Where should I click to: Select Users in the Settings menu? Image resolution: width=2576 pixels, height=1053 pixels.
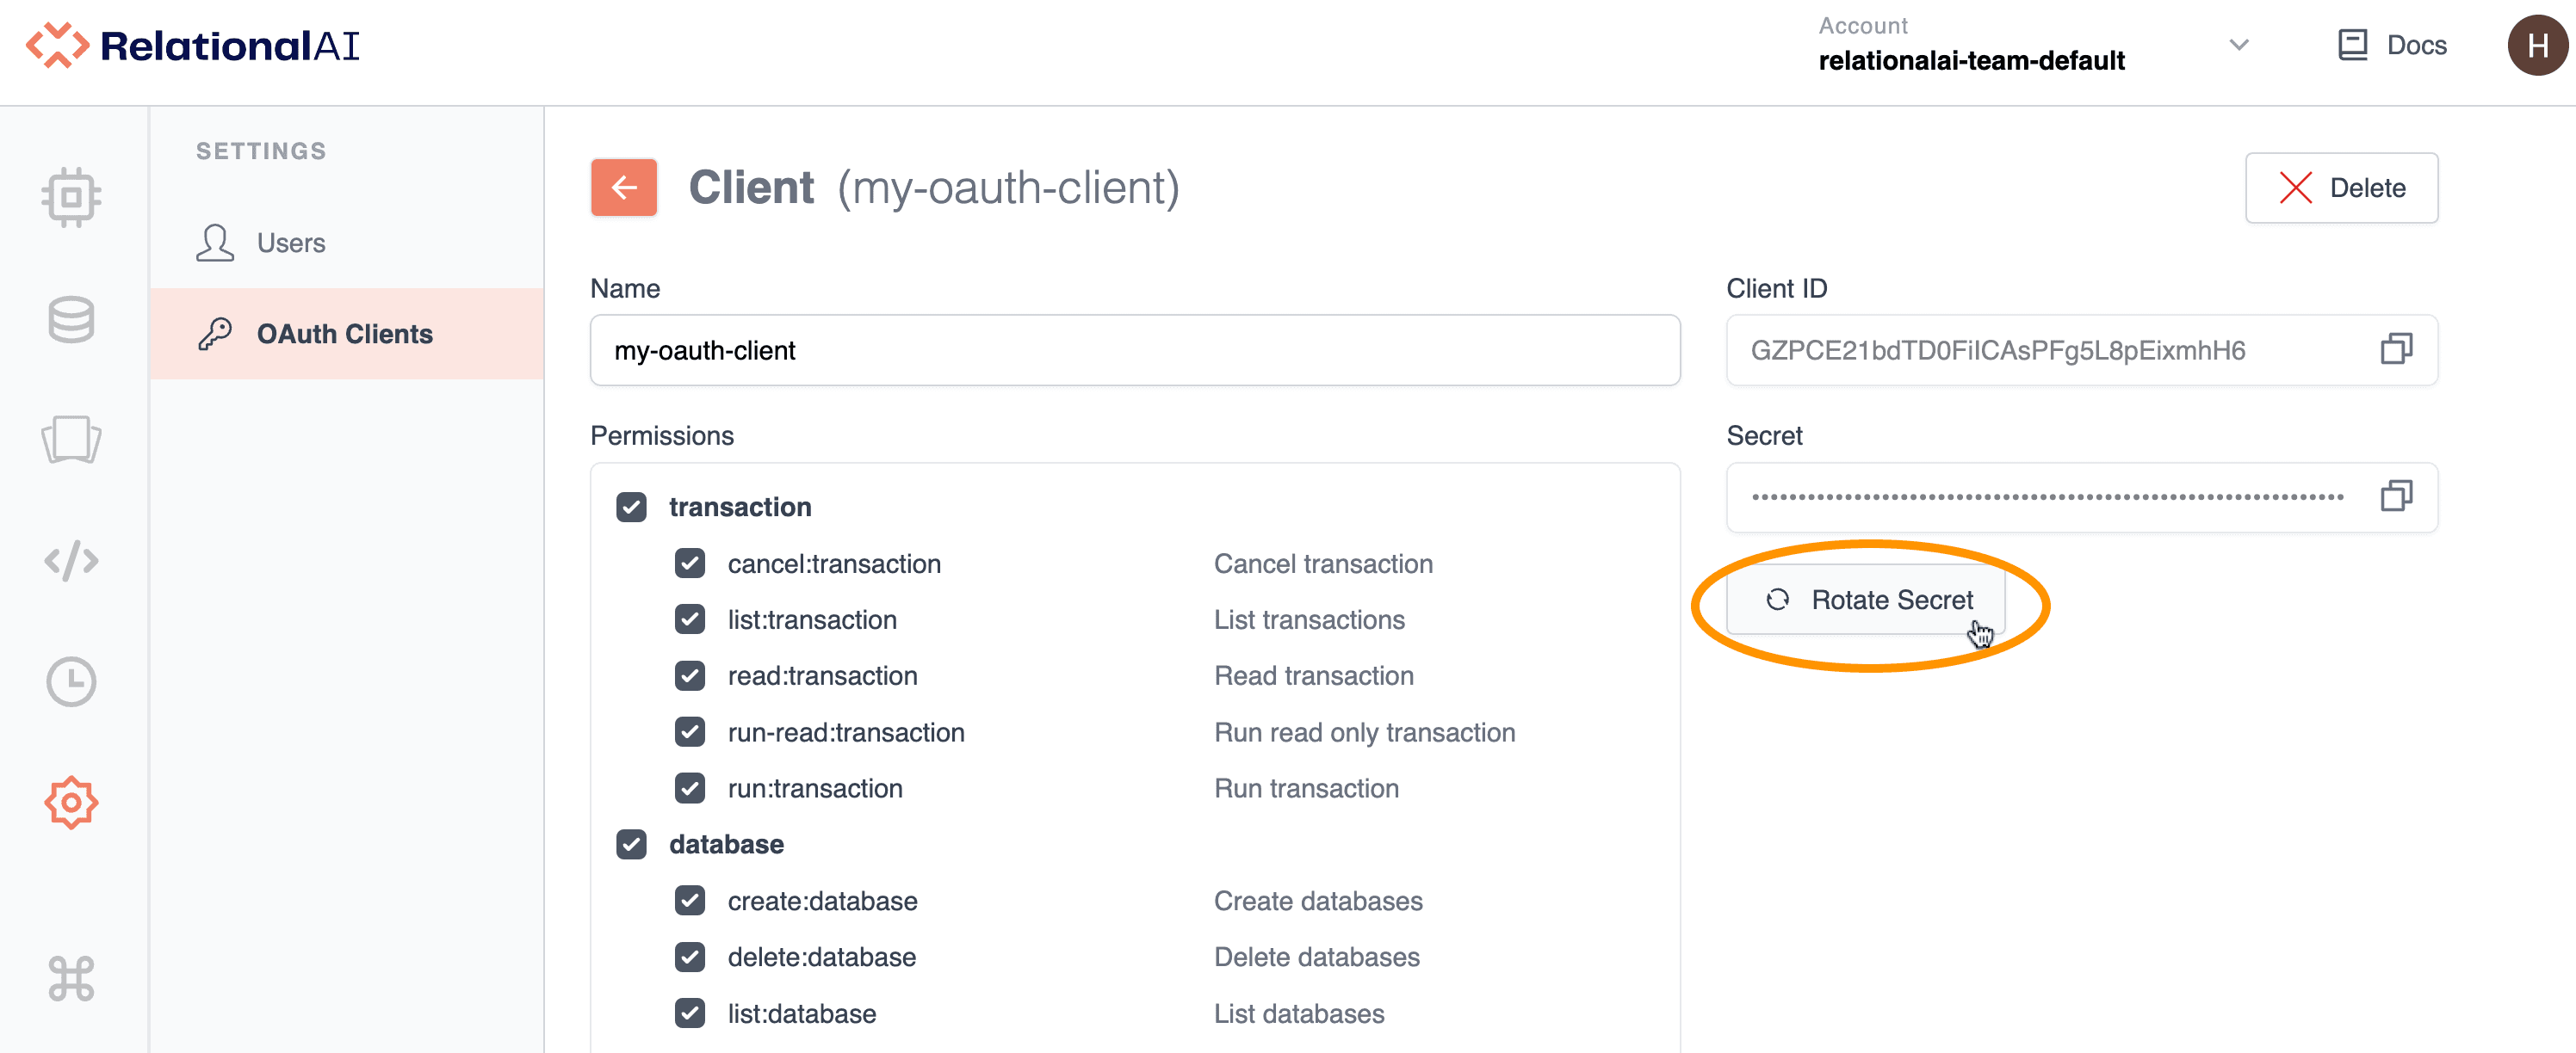click(x=290, y=243)
